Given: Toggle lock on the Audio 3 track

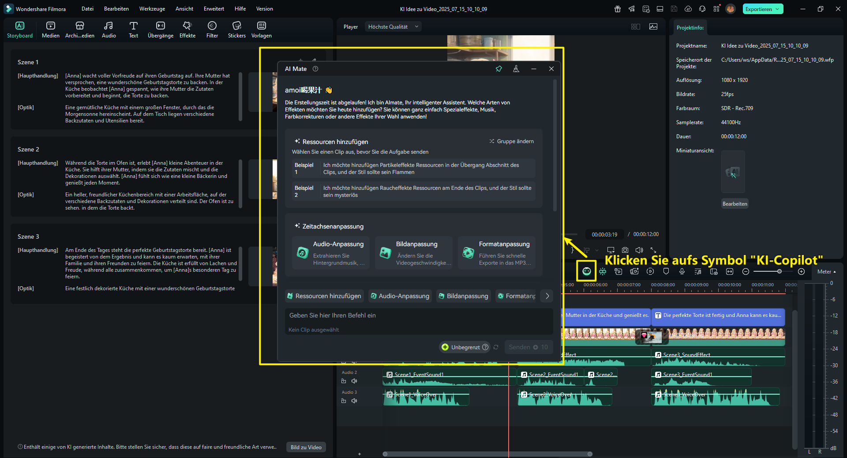Looking at the screenshot, I should tap(344, 401).
